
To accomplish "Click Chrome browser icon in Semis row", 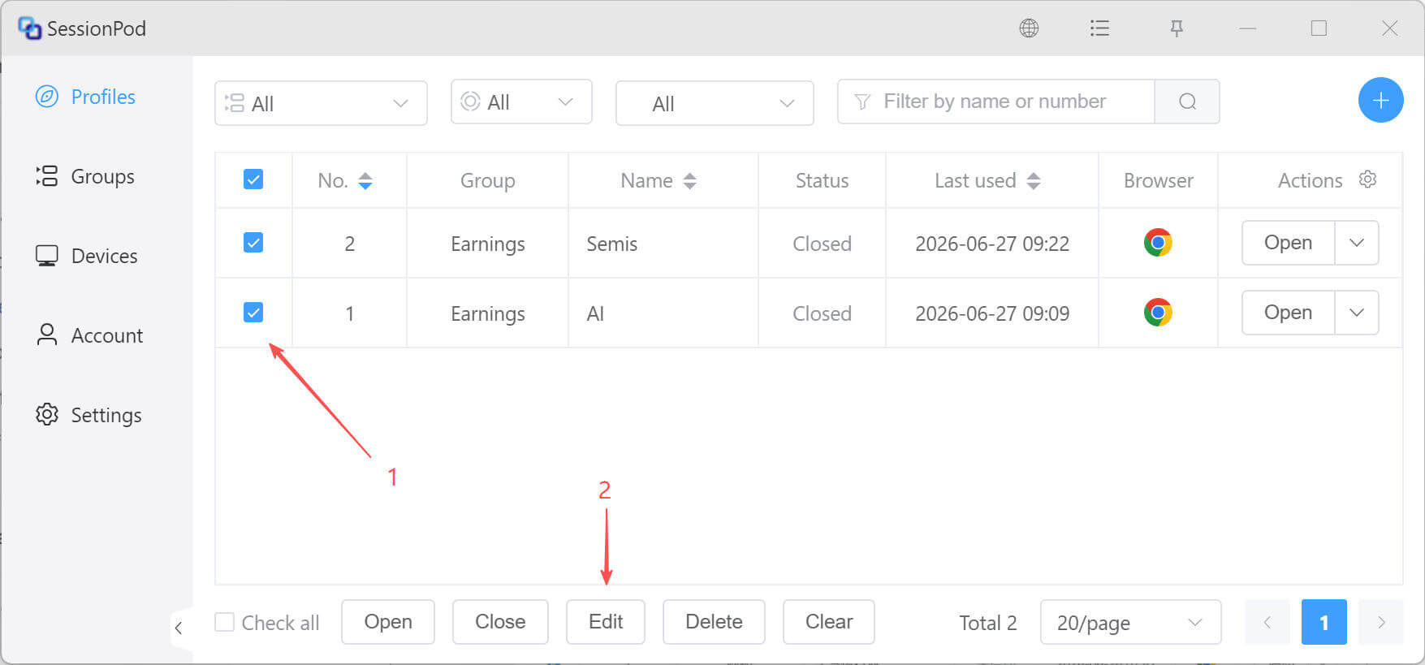I will point(1158,243).
